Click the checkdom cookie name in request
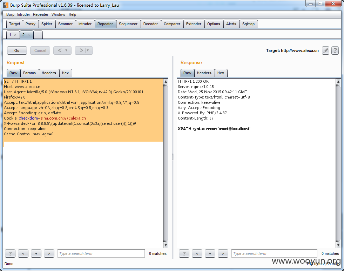 (x=28, y=118)
